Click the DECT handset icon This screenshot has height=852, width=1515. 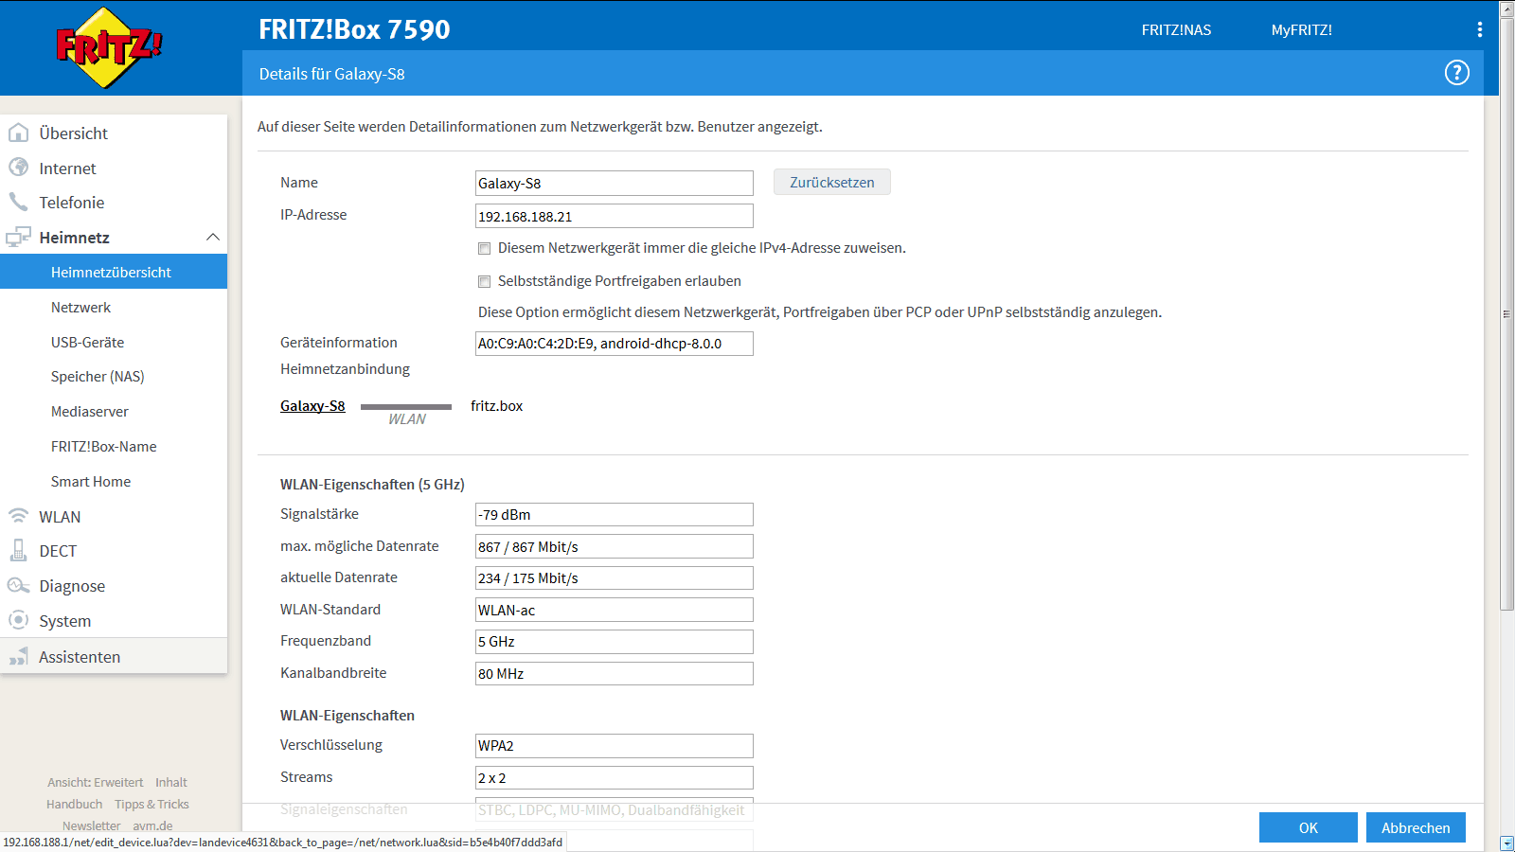(18, 550)
